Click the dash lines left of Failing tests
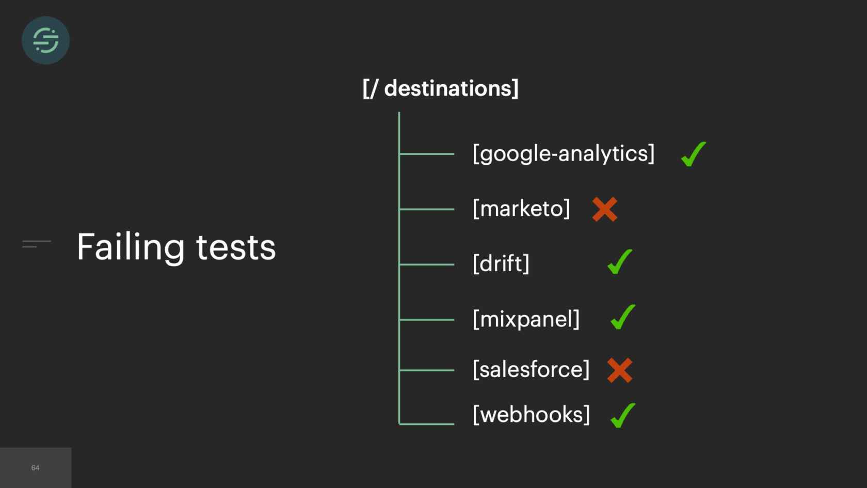867x488 pixels. 36,244
